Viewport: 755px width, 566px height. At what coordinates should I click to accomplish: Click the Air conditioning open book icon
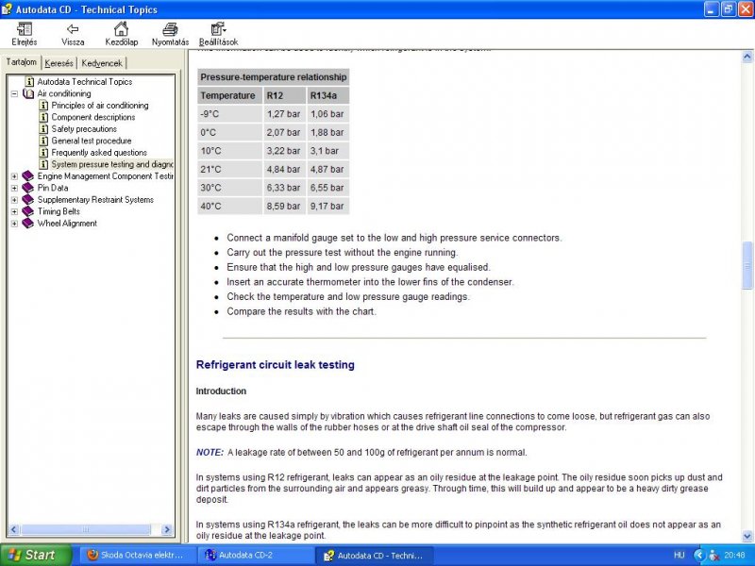click(x=28, y=93)
